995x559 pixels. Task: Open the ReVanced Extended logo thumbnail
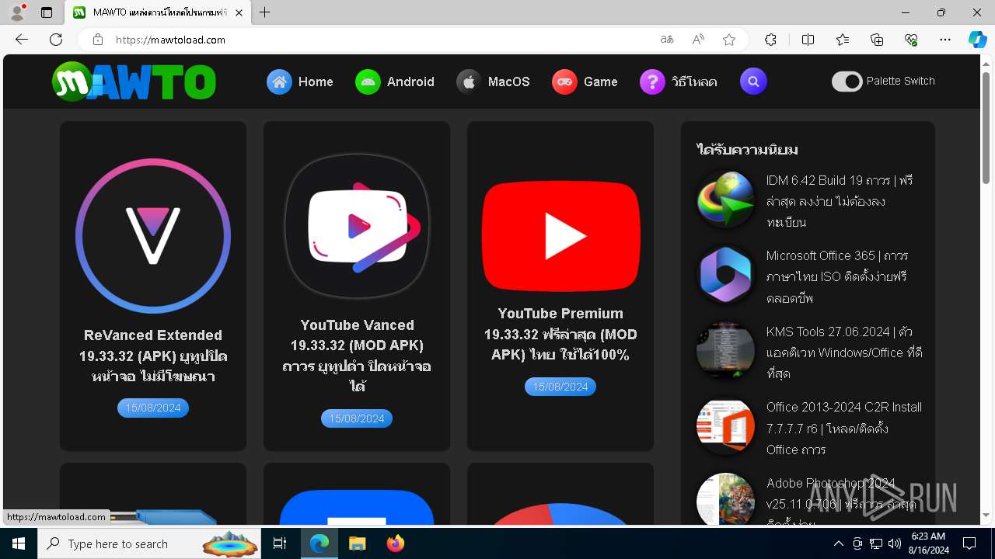[x=153, y=235]
